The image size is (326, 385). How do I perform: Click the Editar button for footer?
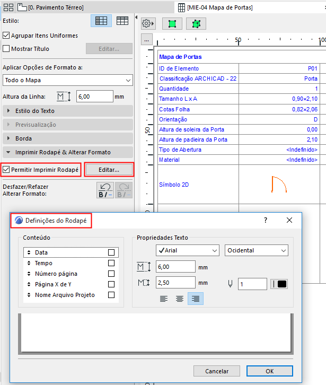click(109, 170)
